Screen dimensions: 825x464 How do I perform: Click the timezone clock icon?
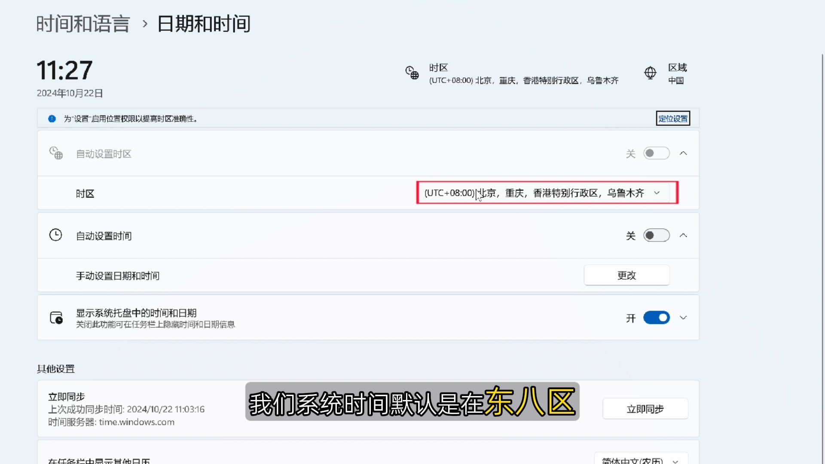[411, 73]
